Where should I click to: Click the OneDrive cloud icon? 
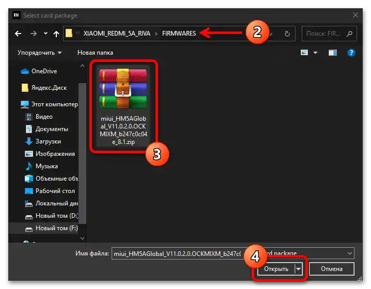pos(25,71)
